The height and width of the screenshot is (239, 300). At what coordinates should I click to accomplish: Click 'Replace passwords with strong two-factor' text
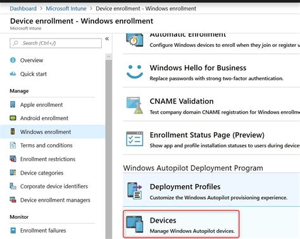point(216,78)
